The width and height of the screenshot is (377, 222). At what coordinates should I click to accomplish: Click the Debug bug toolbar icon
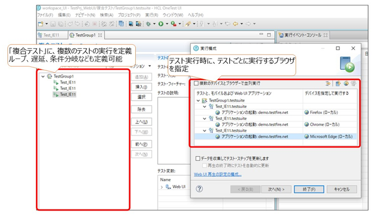[148, 24]
